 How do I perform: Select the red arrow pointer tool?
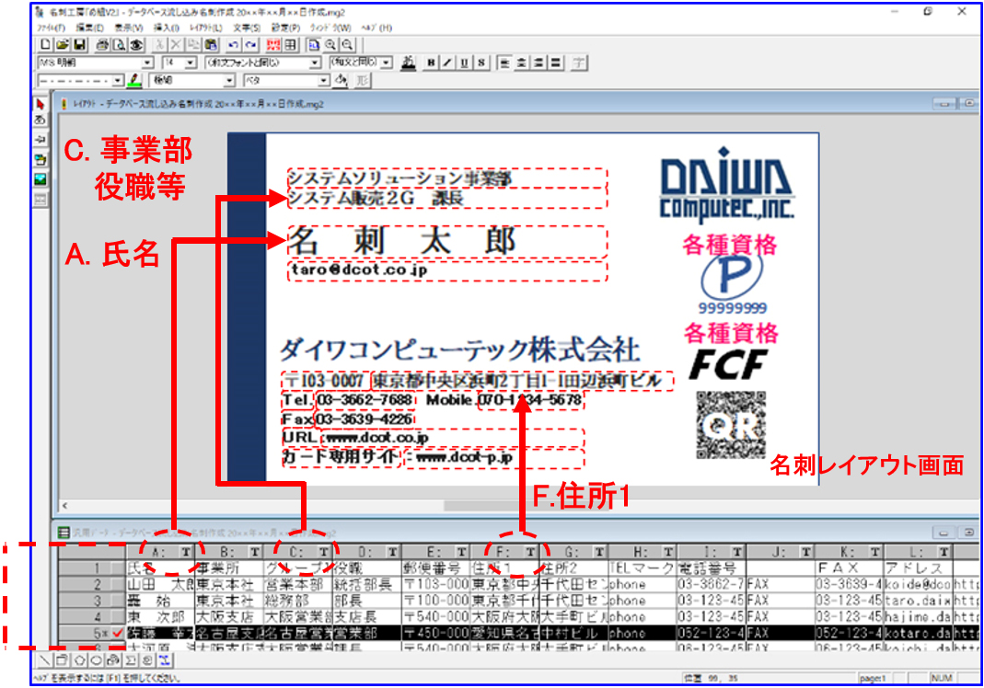click(40, 105)
